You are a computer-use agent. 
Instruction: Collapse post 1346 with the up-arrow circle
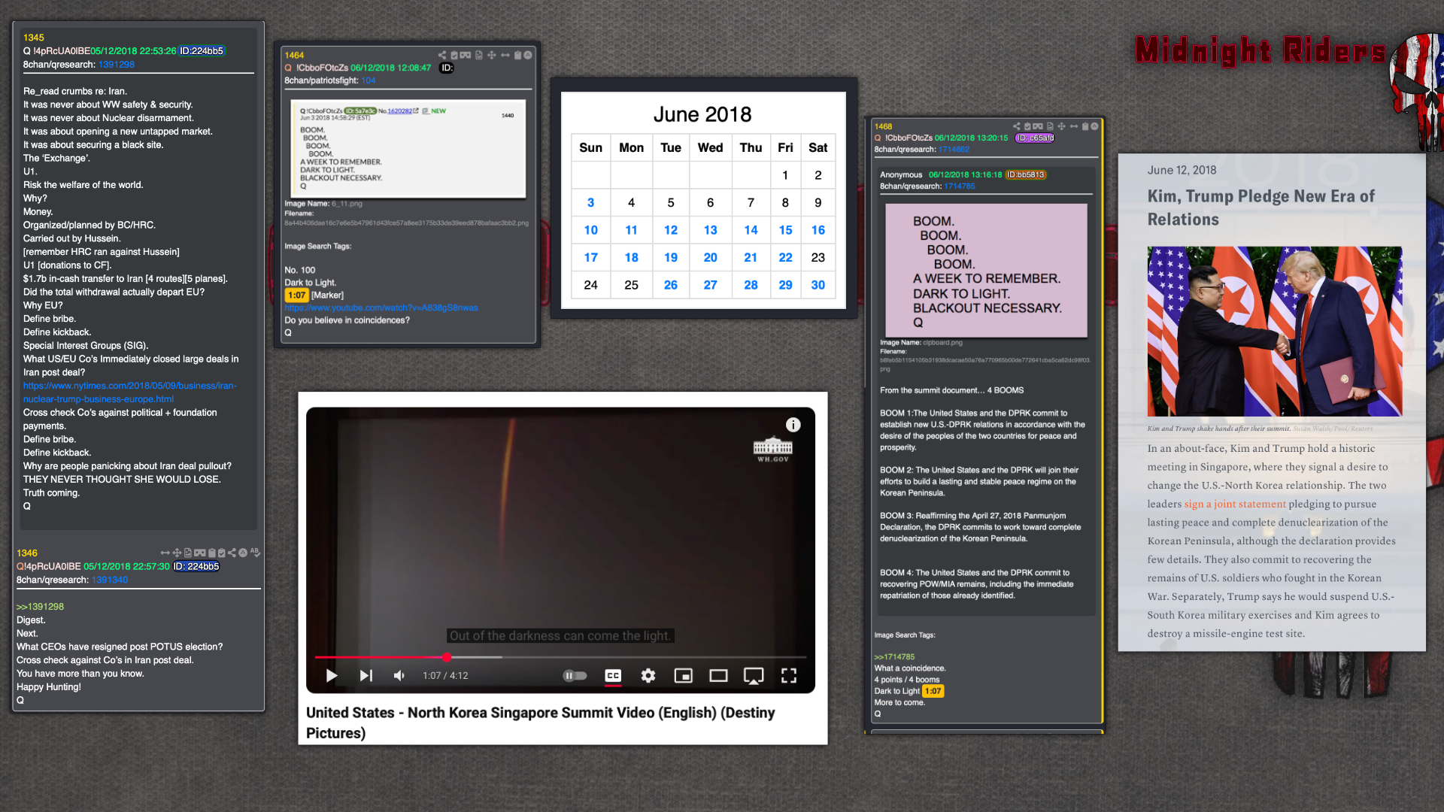click(243, 553)
